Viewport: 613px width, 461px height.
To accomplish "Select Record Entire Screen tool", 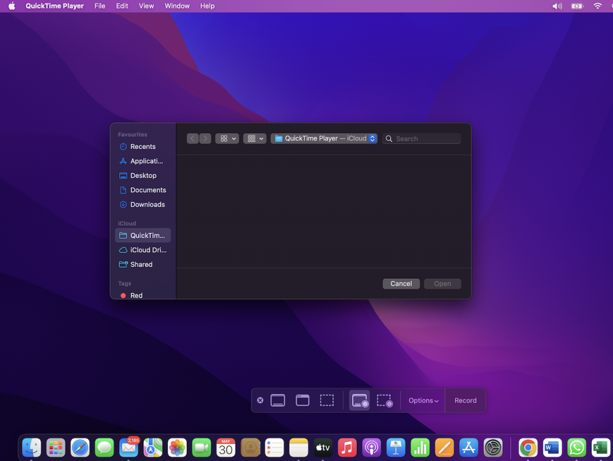I will (x=359, y=401).
